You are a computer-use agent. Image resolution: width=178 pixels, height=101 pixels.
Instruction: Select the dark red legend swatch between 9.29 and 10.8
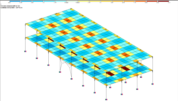[x=152, y=1]
